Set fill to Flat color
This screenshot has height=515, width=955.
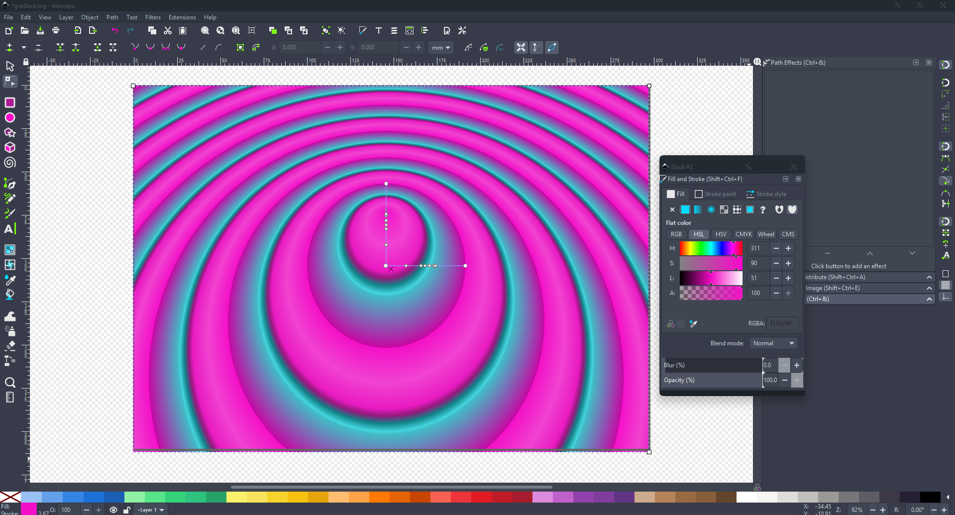pyautogui.click(x=685, y=209)
